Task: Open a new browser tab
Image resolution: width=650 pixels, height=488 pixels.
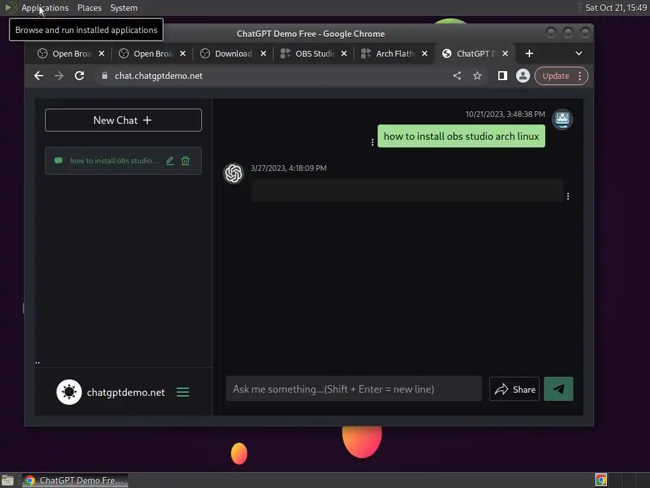Action: pyautogui.click(x=529, y=53)
